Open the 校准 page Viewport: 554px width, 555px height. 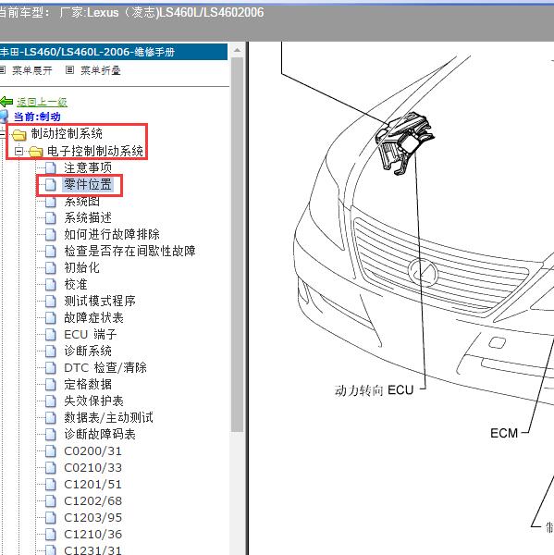point(76,284)
